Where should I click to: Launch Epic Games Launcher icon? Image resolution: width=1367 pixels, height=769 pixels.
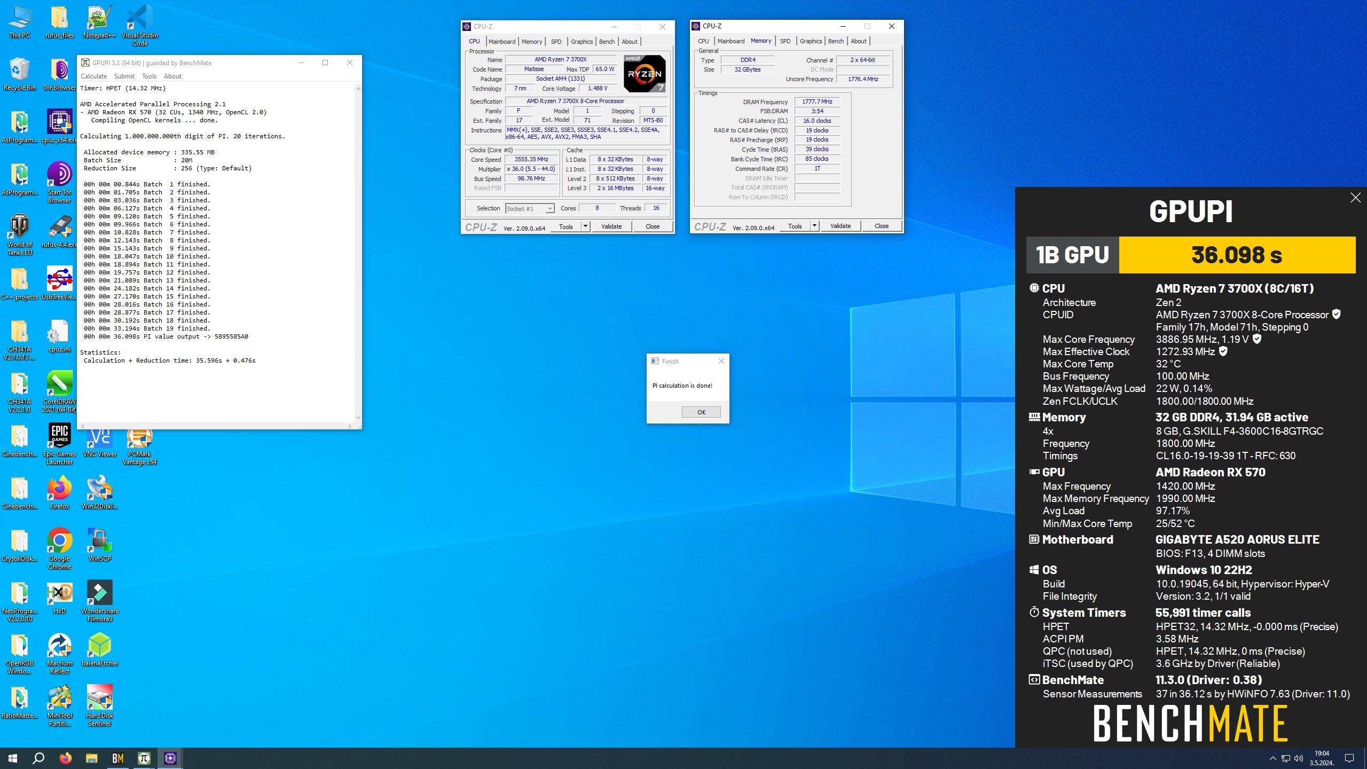tap(59, 444)
